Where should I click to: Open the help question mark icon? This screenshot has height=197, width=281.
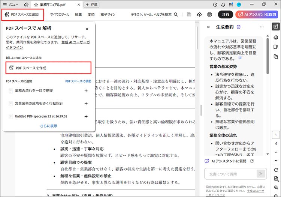(215, 5)
